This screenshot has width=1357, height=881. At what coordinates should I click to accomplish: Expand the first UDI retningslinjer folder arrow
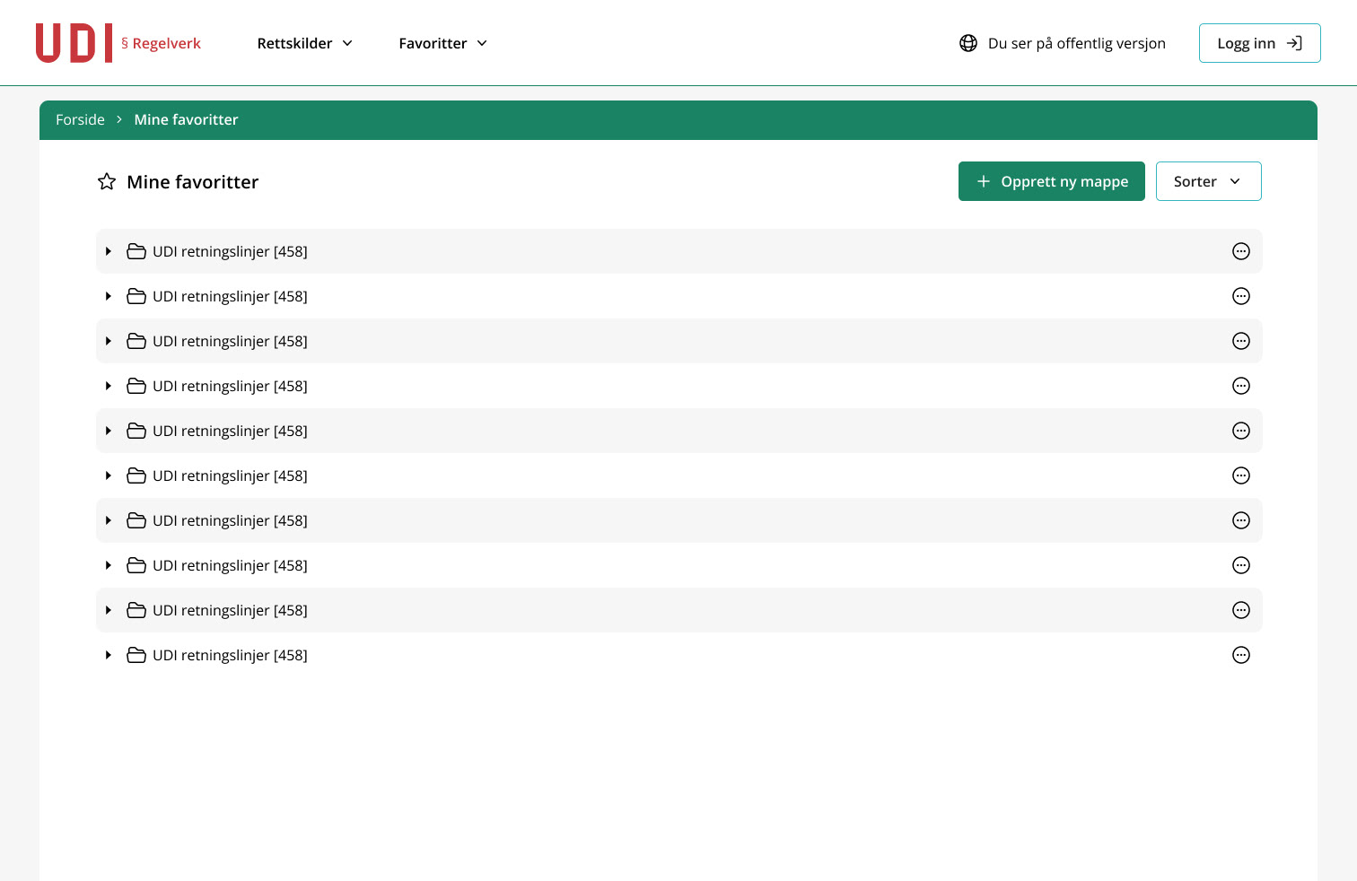pos(108,251)
